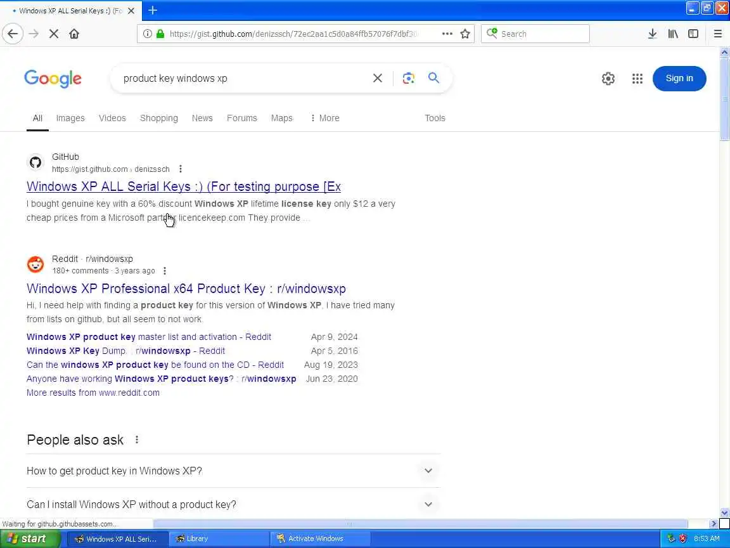The image size is (730, 548).
Task: Open options for the Reddit result
Action: 164,271
